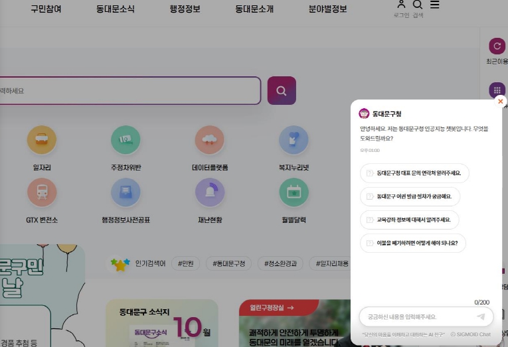This screenshot has height=347, width=508.
Task: Pick the 교육강좌 정보 chatbot suggestion
Action: coord(409,220)
